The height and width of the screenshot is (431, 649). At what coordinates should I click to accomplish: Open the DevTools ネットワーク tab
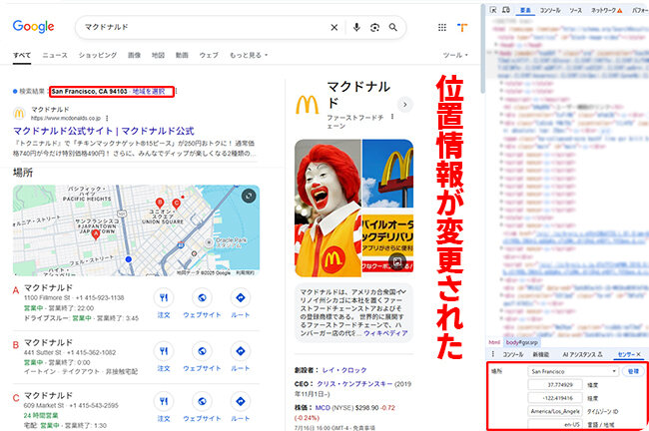click(606, 10)
